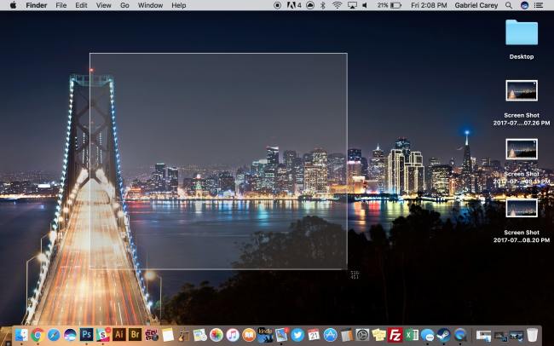Open the File menu
Image resolution: width=554 pixels, height=346 pixels.
point(61,5)
